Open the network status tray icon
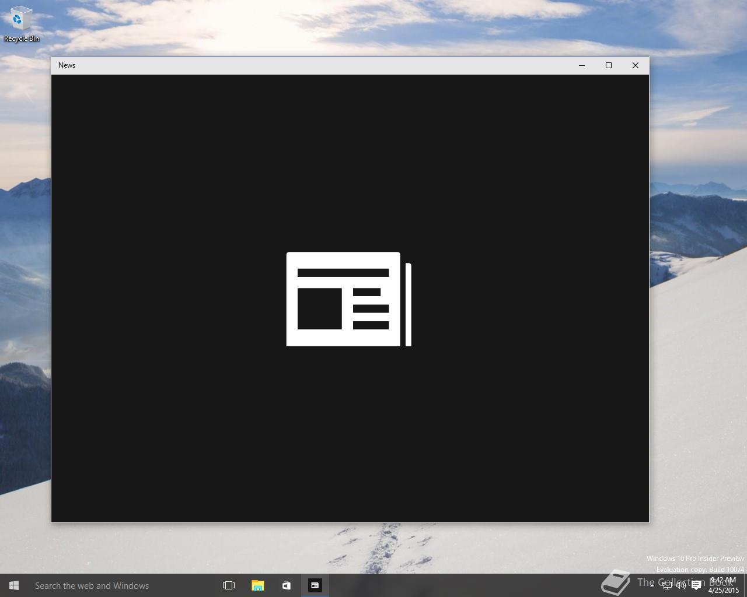 tap(667, 585)
